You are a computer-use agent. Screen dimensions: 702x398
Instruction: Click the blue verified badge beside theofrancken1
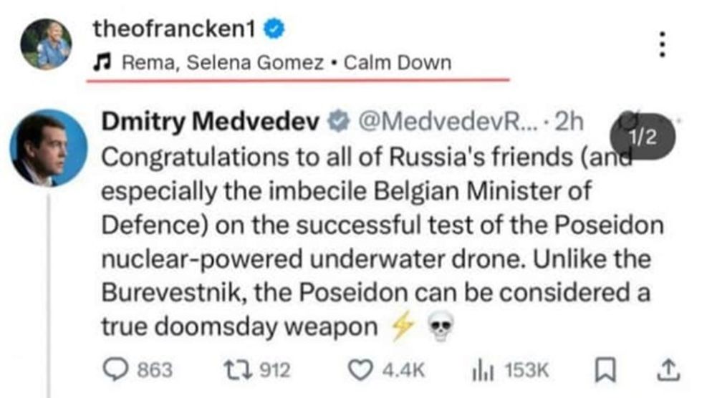click(275, 29)
